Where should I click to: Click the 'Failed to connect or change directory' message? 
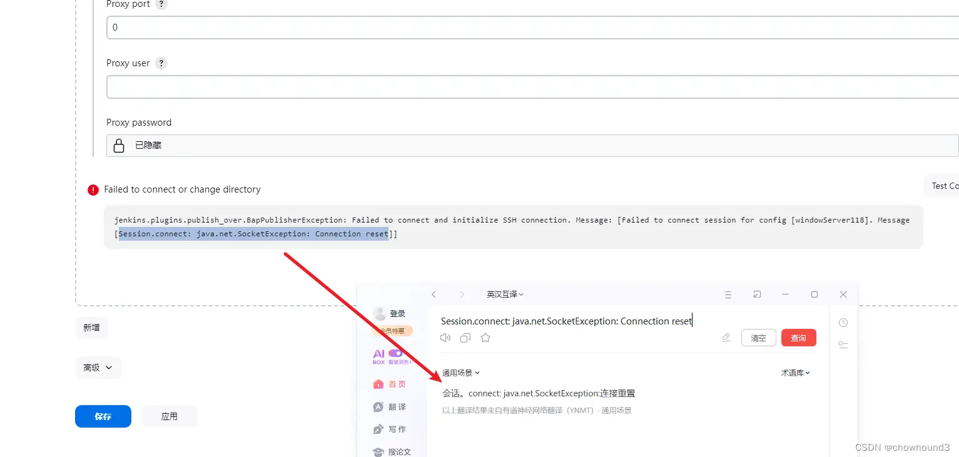pos(183,189)
